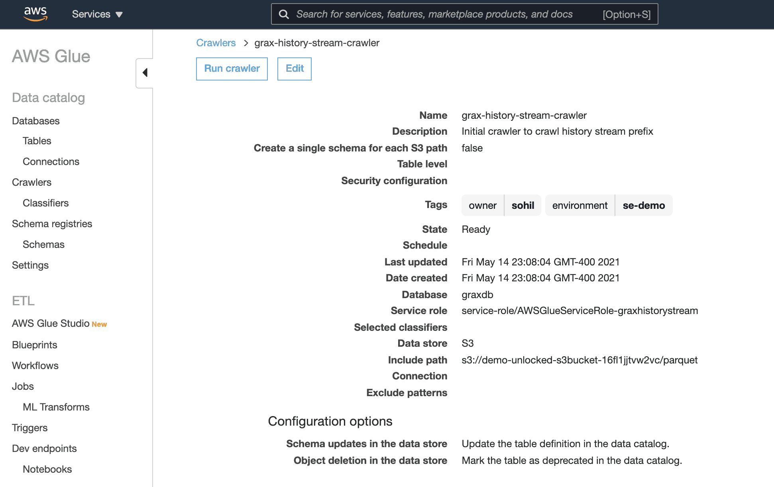This screenshot has width=774, height=487.
Task: Click the s3 include path value
Action: point(580,360)
